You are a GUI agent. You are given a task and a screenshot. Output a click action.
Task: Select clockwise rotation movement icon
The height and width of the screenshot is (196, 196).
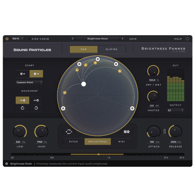pos(22,108)
